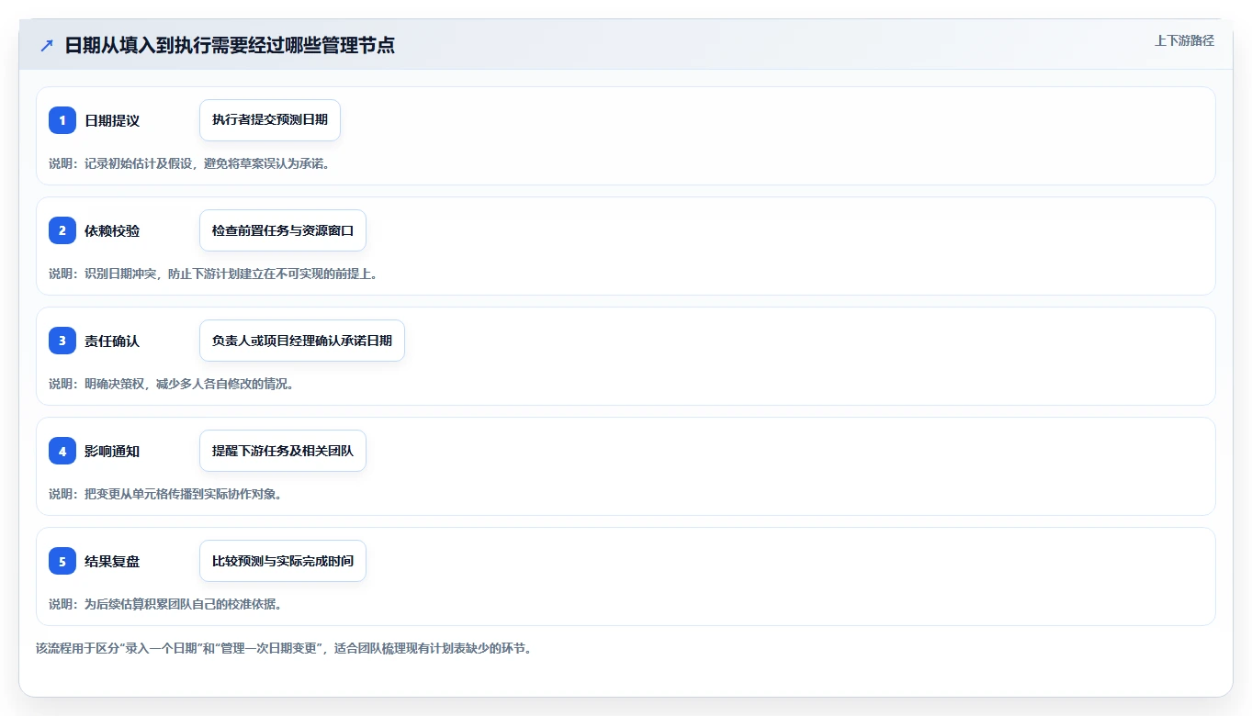Click the step name 影响通知
Screen dimensions: 1252x716
(112, 451)
